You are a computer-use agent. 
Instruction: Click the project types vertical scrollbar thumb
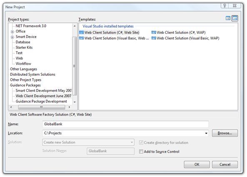click(75, 66)
